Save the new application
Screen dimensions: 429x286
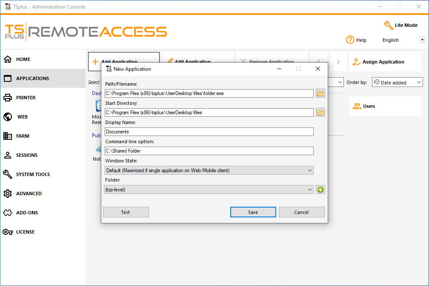(253, 212)
